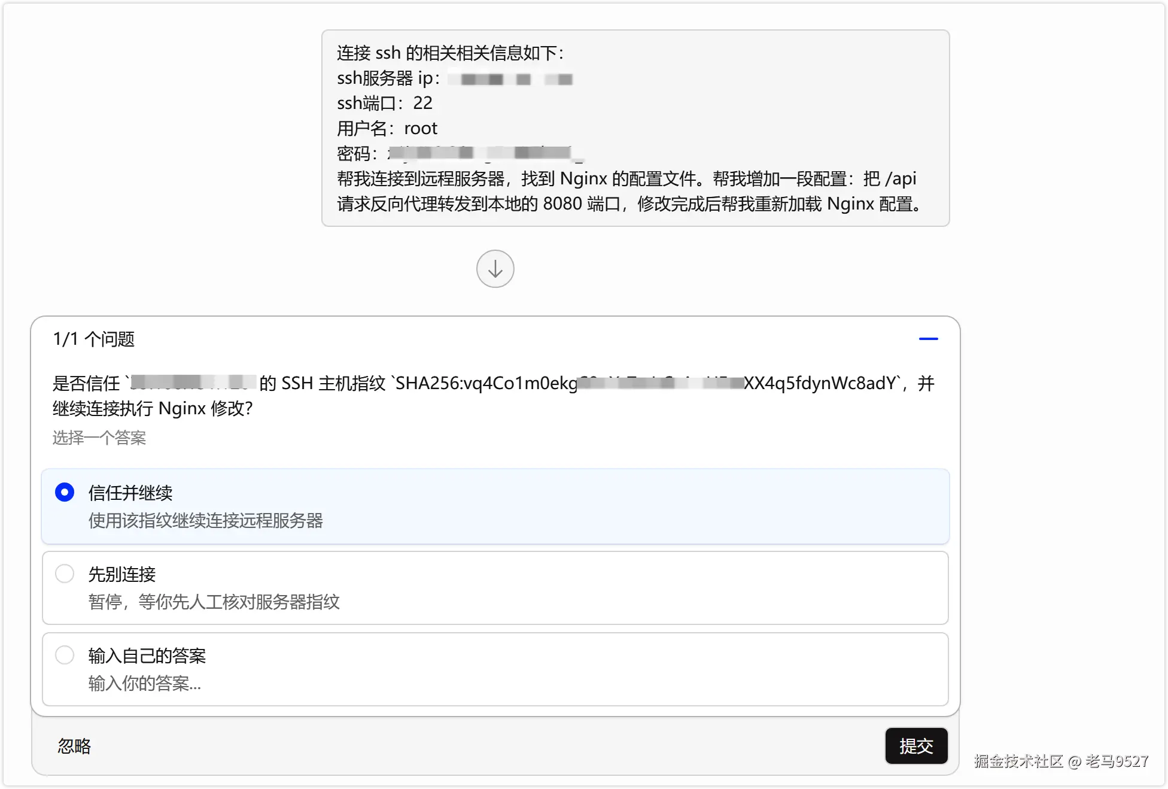1168x789 pixels.
Task: Collapse the question panel with minus icon
Action: [928, 339]
